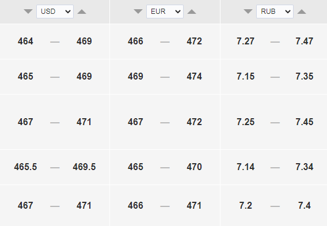This screenshot has width=327, height=226.
Task: Sort USD column ascending with up arrow
Action: coord(82,12)
